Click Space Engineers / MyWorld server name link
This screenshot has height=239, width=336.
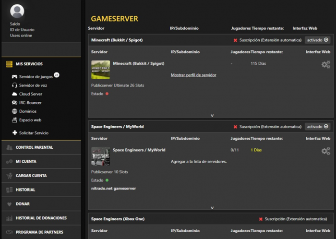(139, 150)
